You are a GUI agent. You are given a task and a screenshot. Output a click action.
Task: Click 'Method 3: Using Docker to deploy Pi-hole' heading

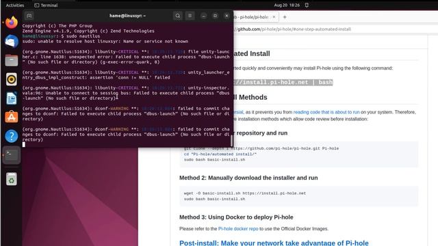coord(236,217)
